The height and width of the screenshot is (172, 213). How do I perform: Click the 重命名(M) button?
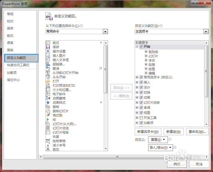coord(197,131)
